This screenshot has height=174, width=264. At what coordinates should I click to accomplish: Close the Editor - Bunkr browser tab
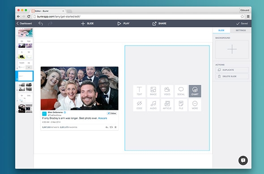tap(63, 11)
